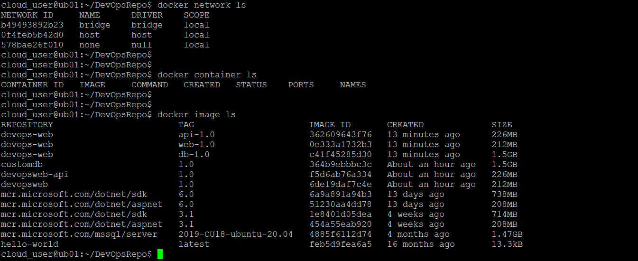Click network ID 578bae26f010
The image size is (638, 261).
click(32, 45)
